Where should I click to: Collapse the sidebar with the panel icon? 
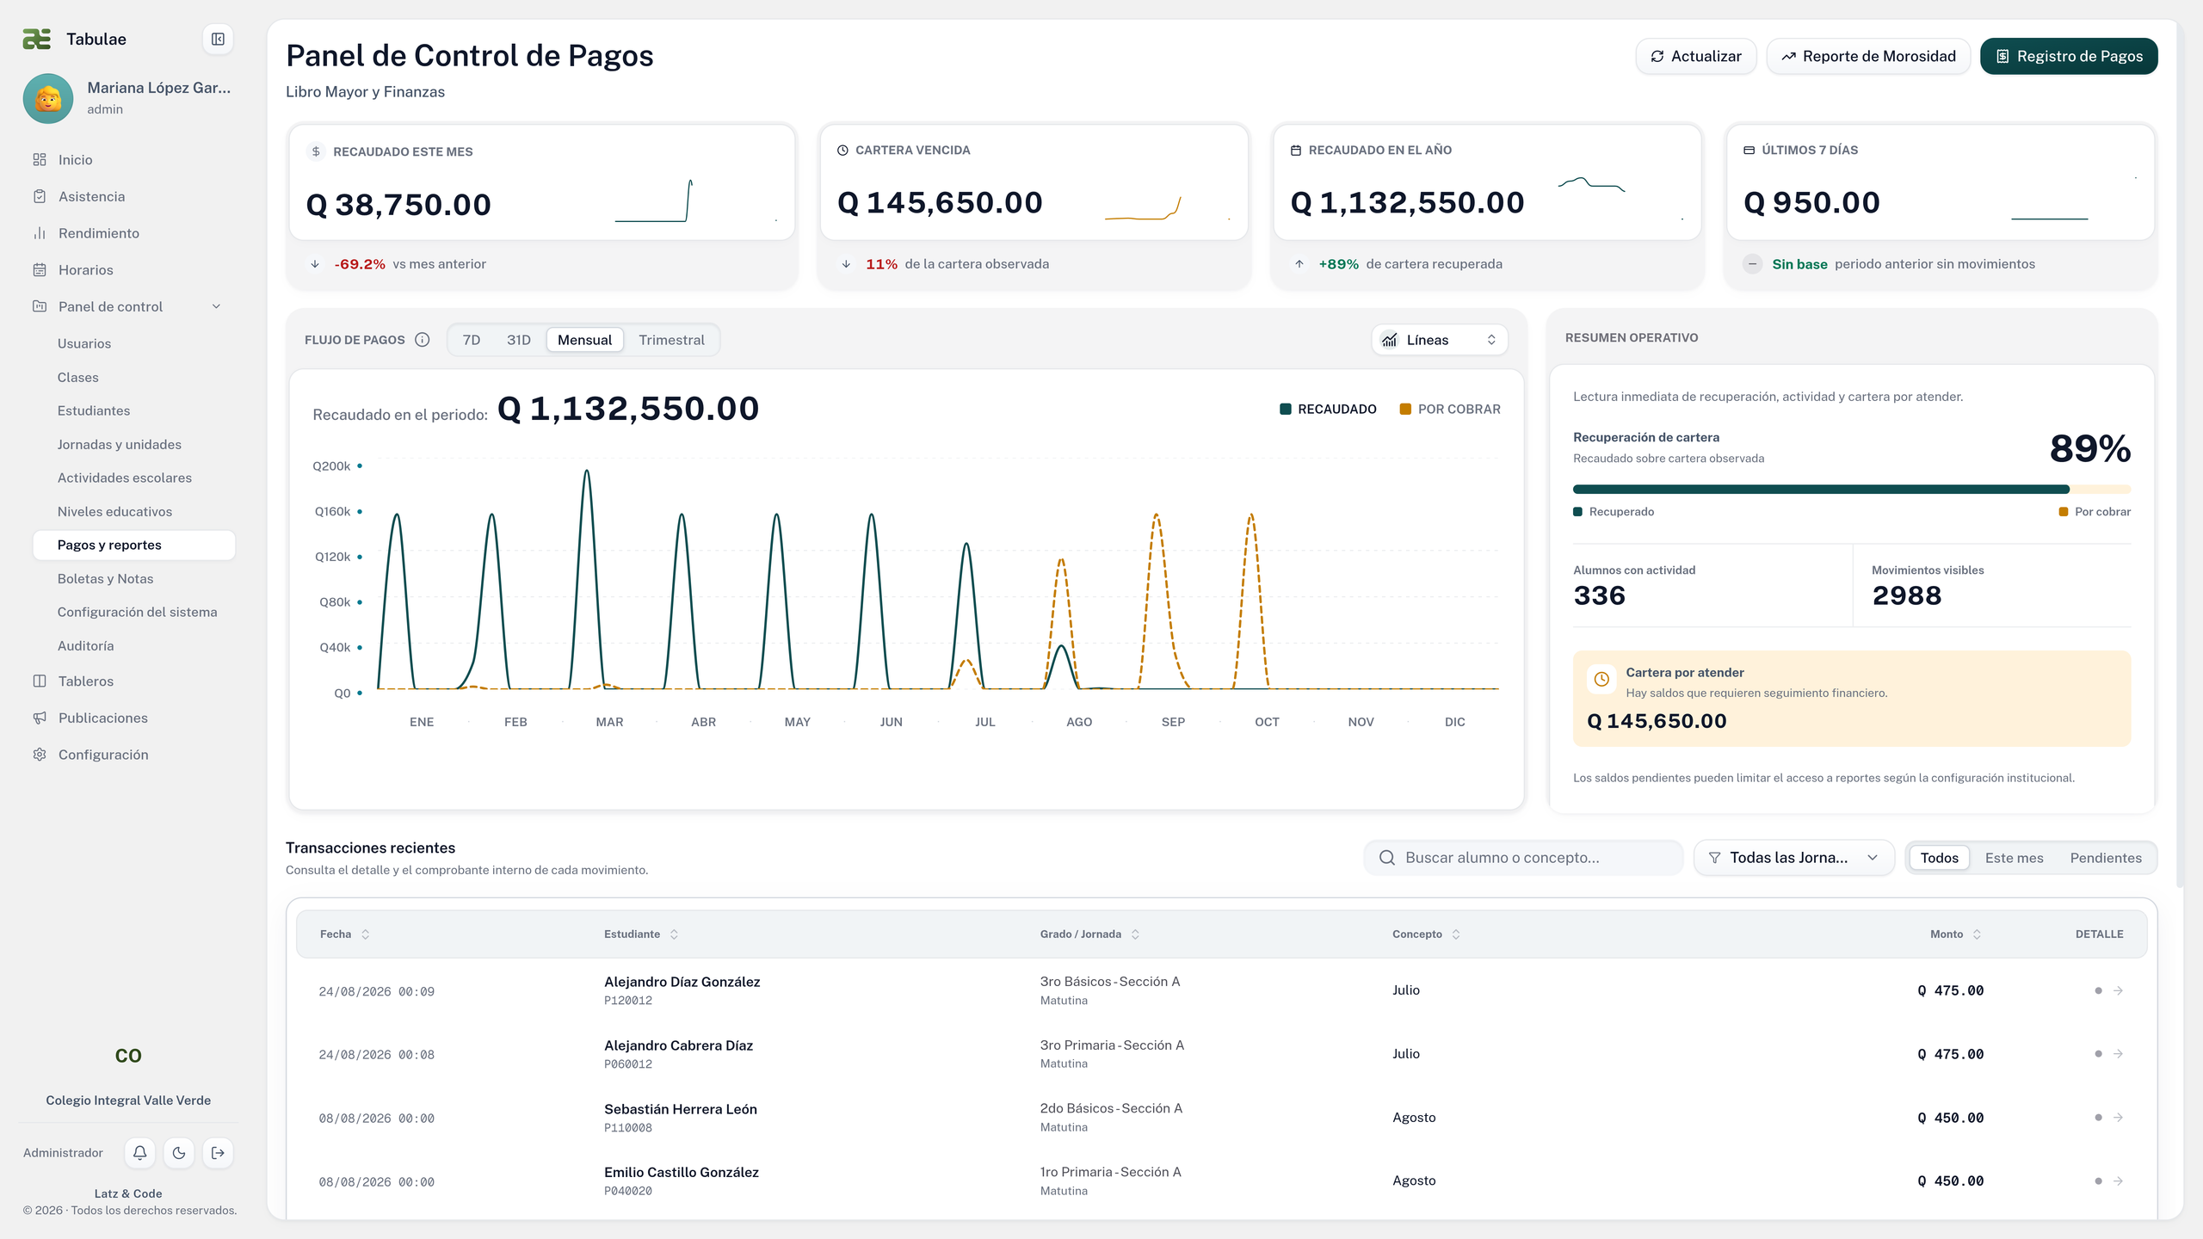(x=218, y=39)
